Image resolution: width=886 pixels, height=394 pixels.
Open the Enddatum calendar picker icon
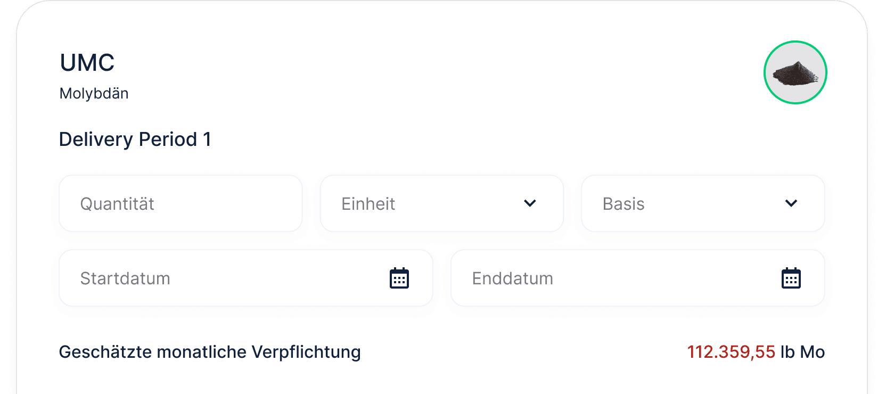click(x=791, y=278)
